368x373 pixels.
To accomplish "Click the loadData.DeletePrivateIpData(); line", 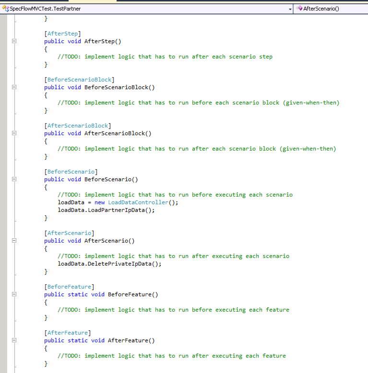I will [x=109, y=264].
